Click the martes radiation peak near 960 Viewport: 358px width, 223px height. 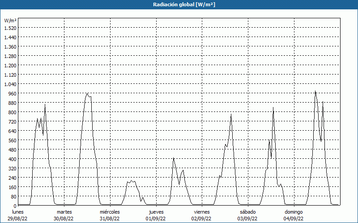click(x=87, y=93)
